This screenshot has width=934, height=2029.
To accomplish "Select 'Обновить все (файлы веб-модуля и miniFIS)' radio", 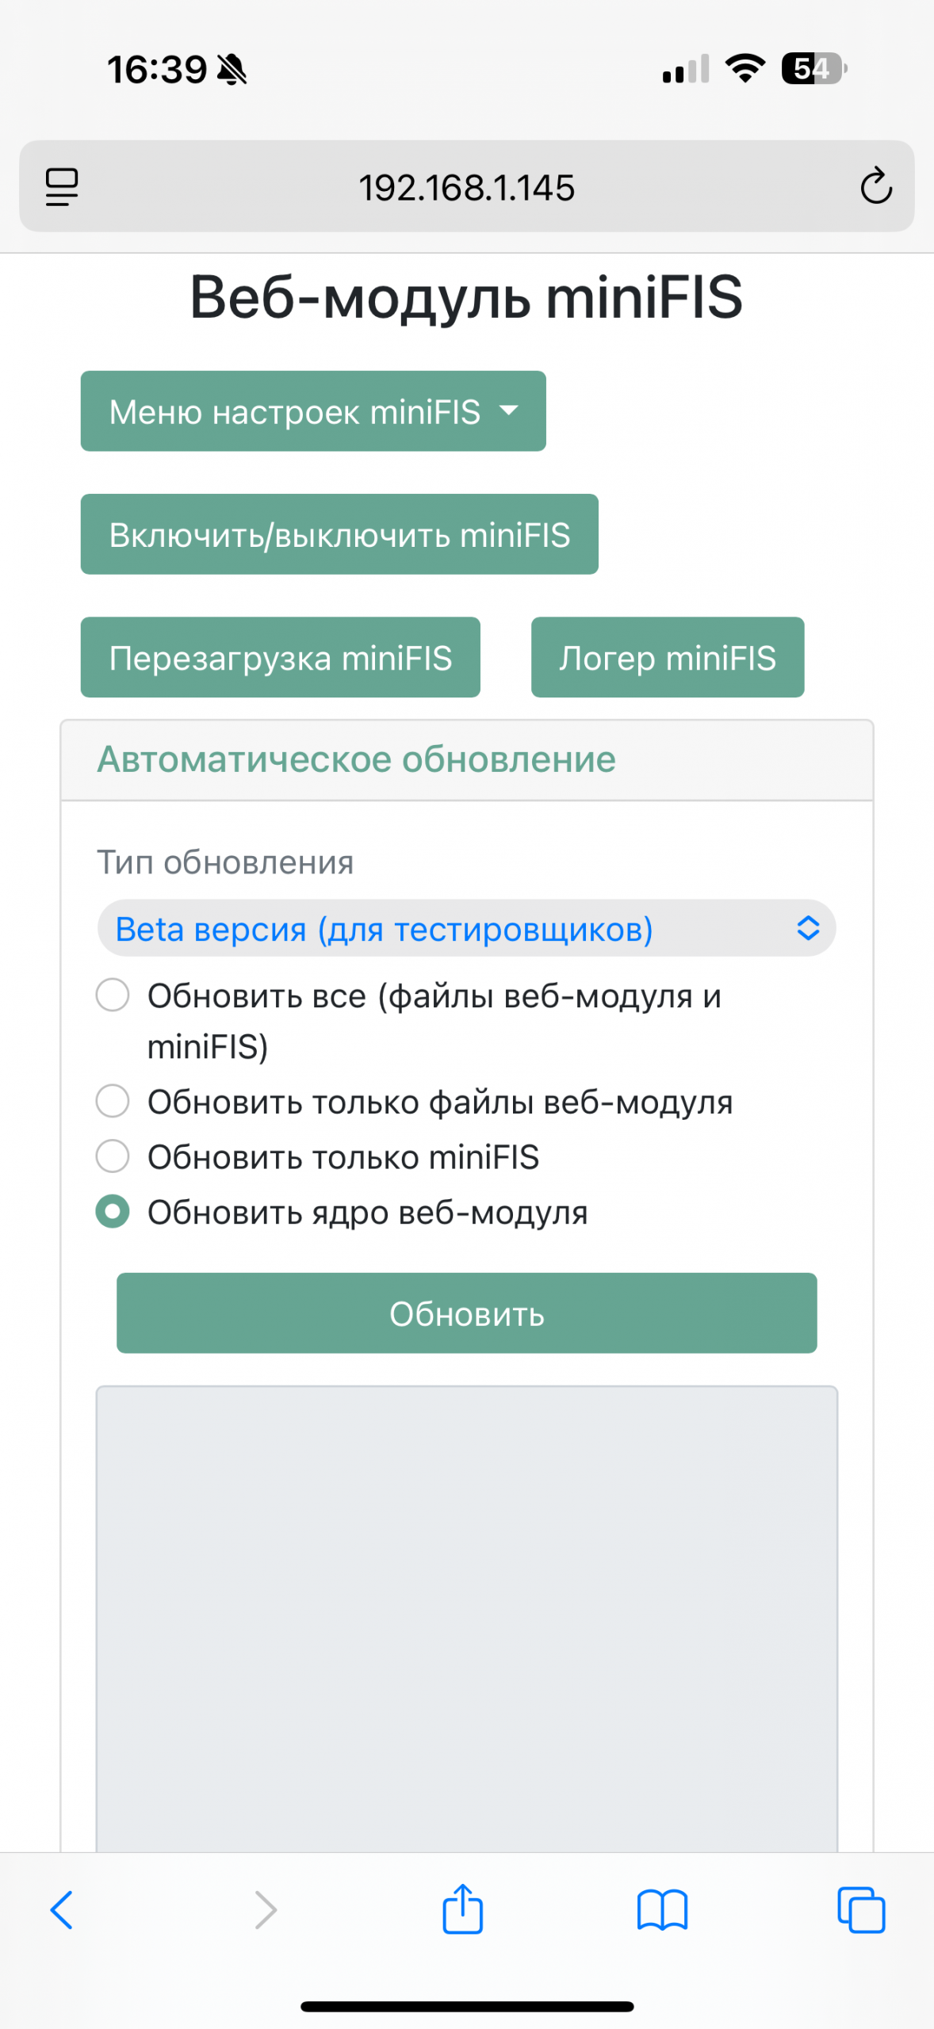I will pos(113,995).
